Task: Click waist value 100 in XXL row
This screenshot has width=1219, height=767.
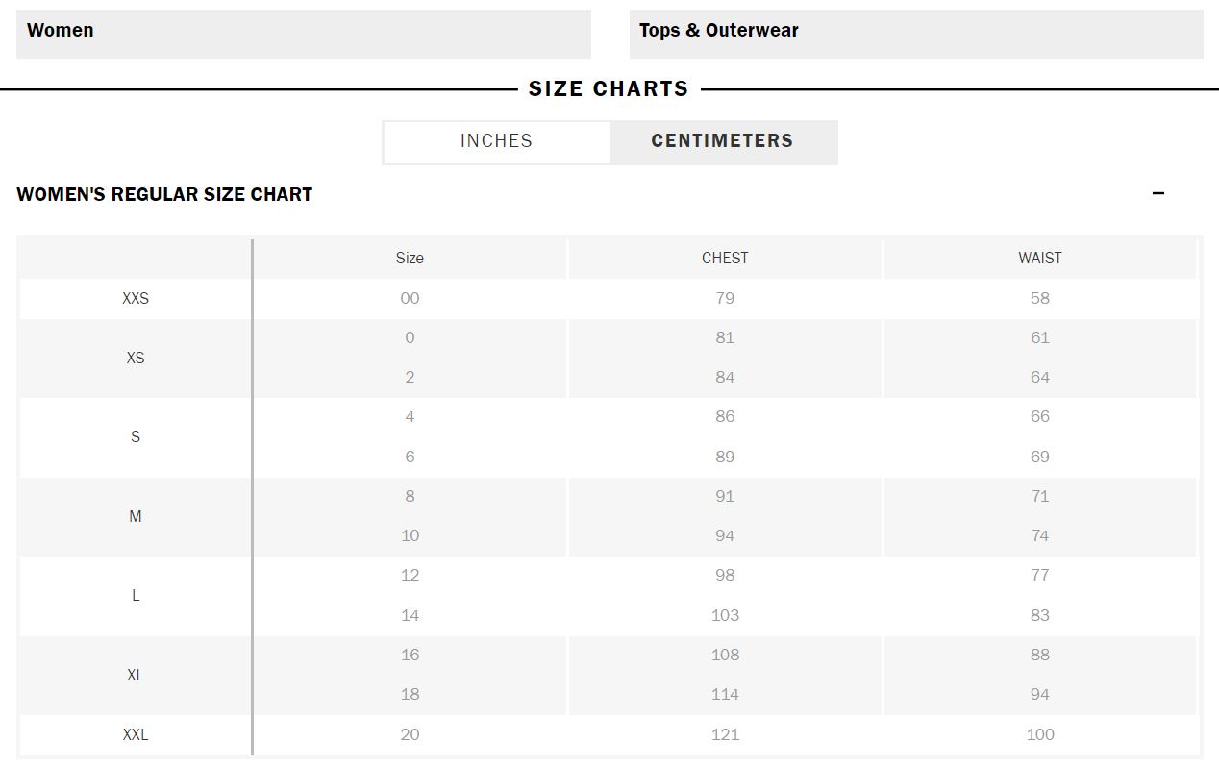Action: click(1040, 734)
